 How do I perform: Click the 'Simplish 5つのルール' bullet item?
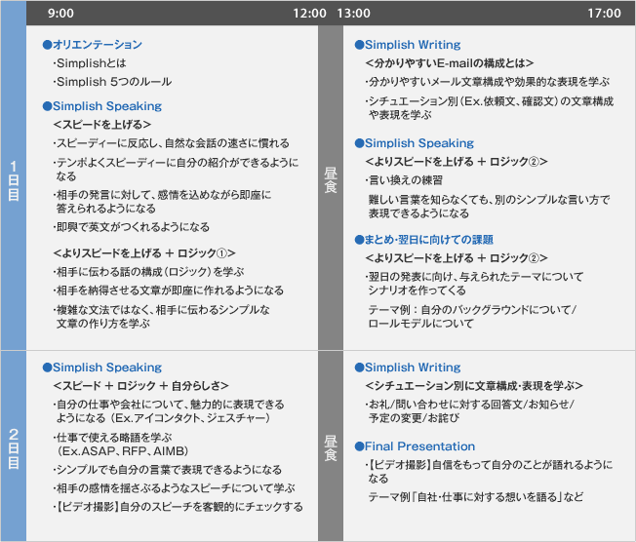click(115, 82)
